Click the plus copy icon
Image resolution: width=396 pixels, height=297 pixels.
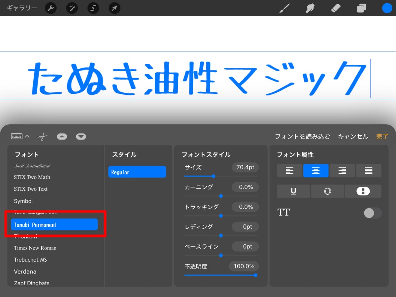click(62, 136)
